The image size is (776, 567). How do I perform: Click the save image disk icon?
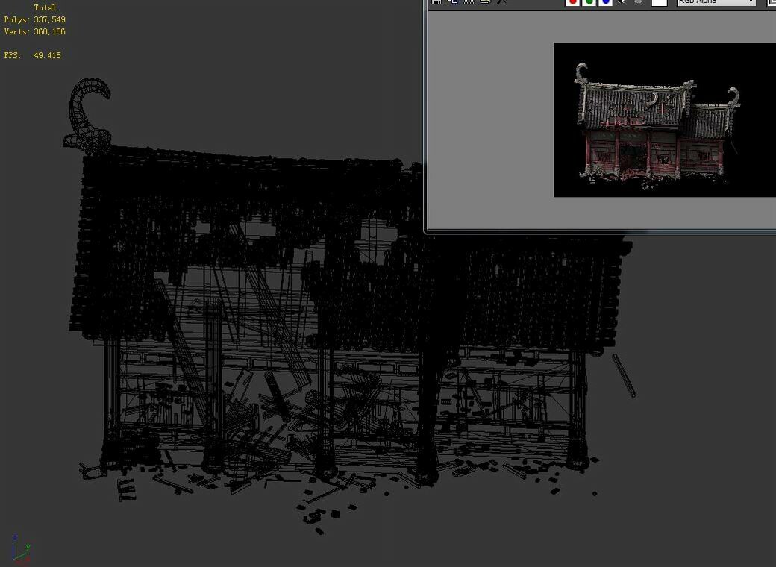pyautogui.click(x=436, y=2)
